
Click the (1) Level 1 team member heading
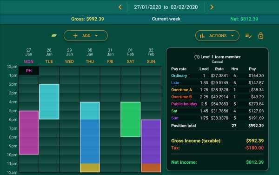217,57
